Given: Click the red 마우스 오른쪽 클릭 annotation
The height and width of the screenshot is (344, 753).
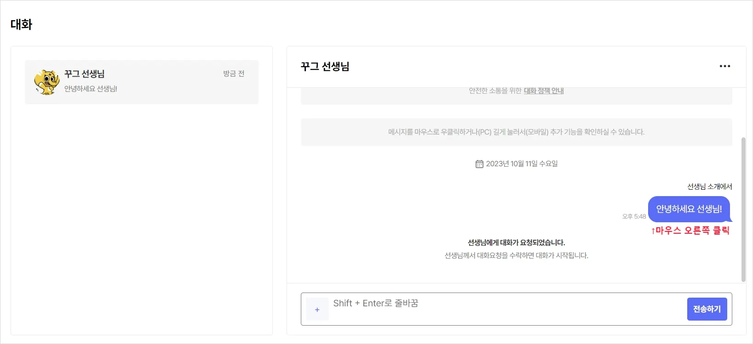Looking at the screenshot, I should 690,231.
